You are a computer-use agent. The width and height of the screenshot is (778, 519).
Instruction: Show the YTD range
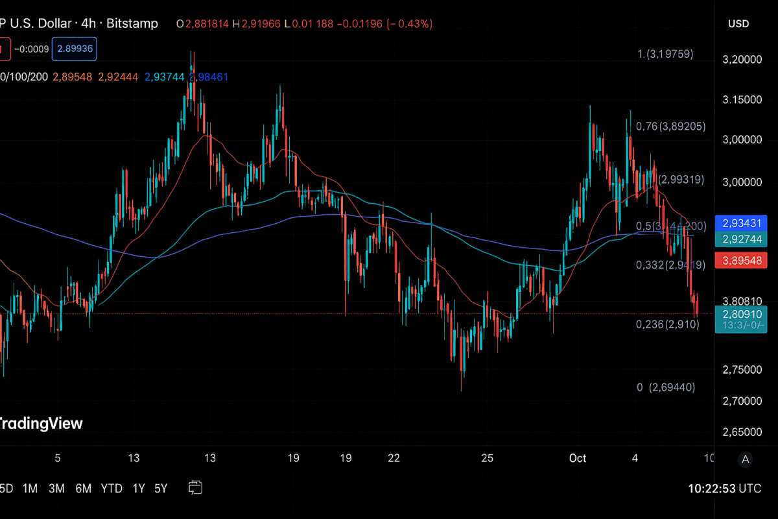(x=112, y=489)
